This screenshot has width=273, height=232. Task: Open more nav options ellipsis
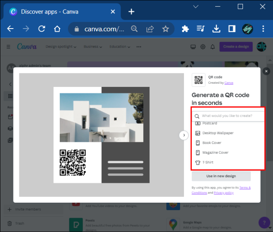click(139, 47)
